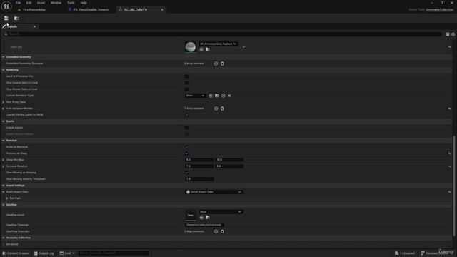The height and width of the screenshot is (257, 457).
Task: Click the material sphere thumbnail
Action: click(191, 47)
